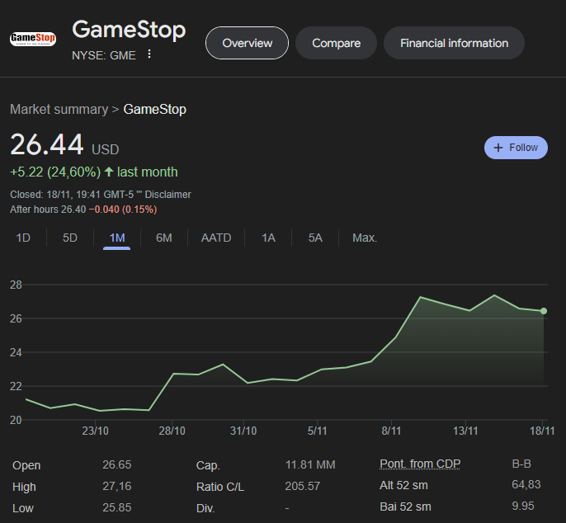This screenshot has width=566, height=523.
Task: Click the 26.44 price value
Action: pyautogui.click(x=47, y=144)
